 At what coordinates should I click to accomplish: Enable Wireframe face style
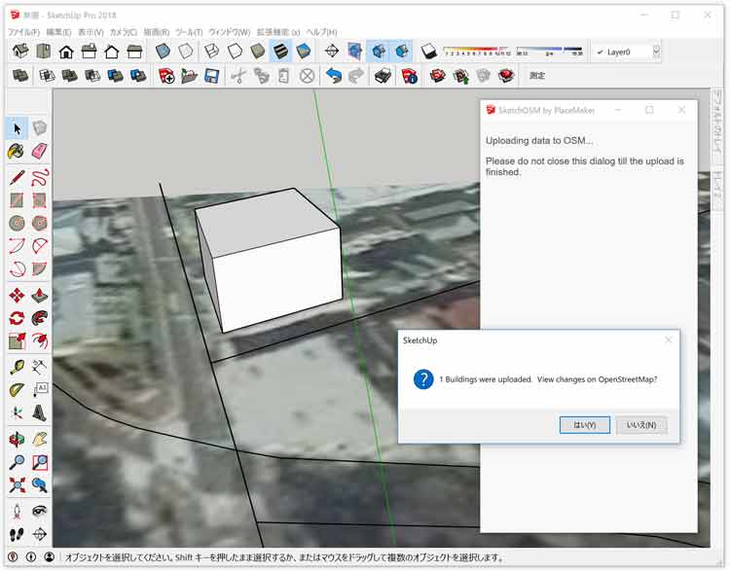coord(212,51)
